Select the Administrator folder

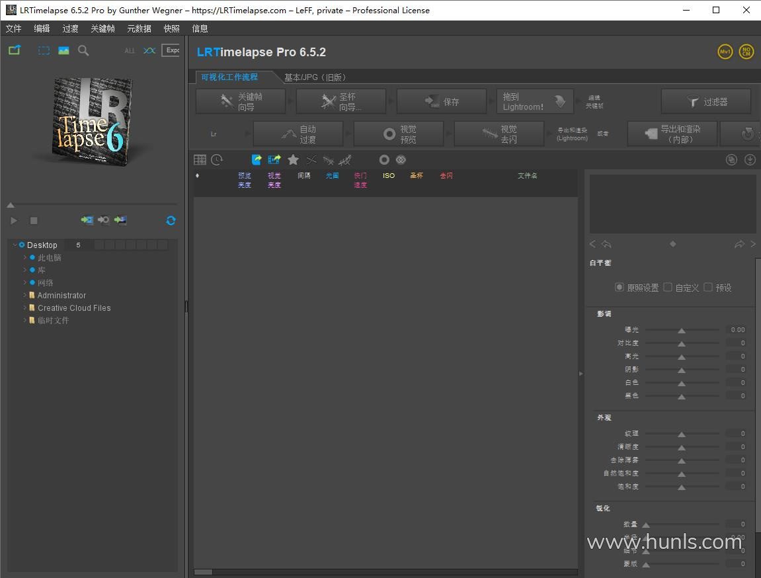click(x=61, y=296)
